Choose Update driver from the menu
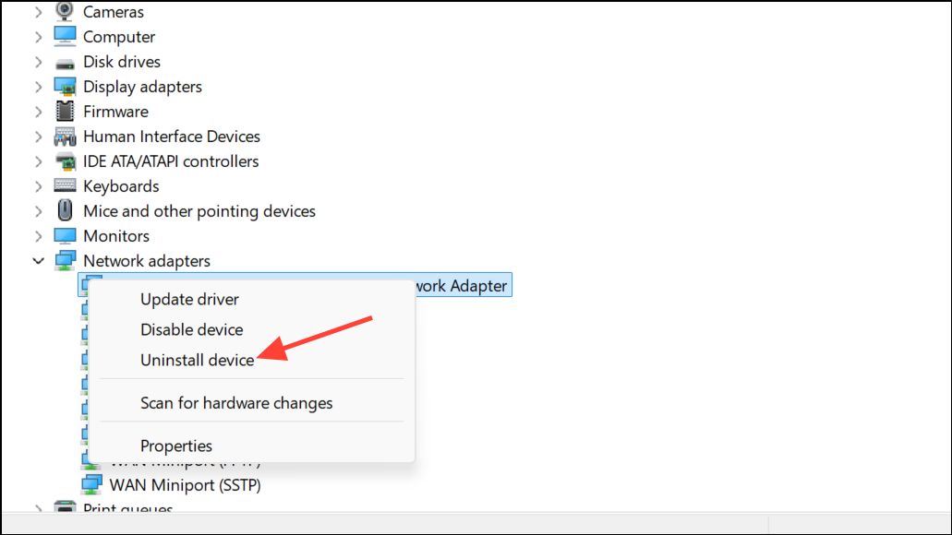 coord(189,299)
